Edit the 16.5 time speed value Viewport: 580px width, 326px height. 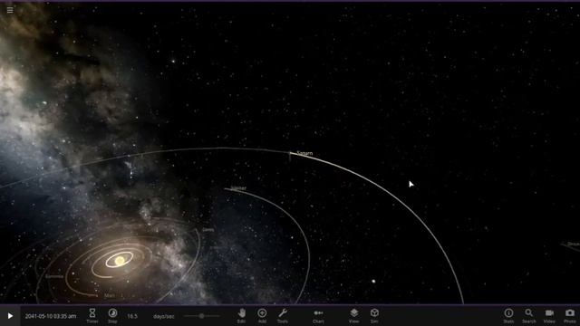132,316
